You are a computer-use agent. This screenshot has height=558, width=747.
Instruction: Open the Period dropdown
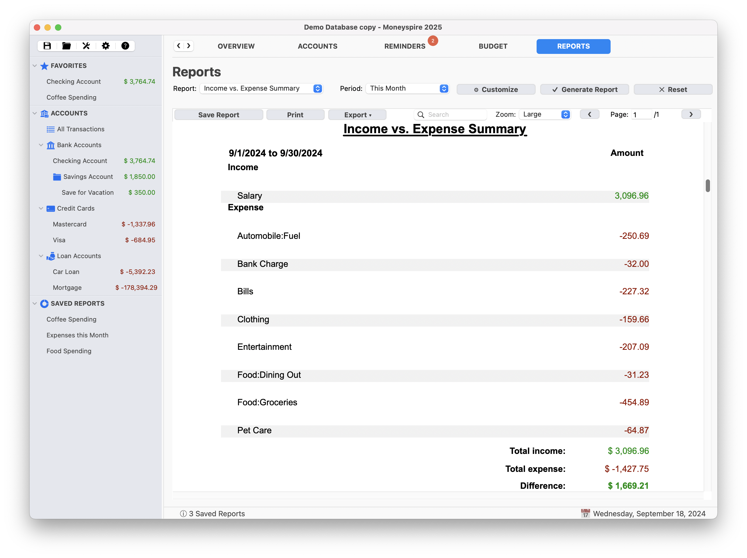pos(407,89)
